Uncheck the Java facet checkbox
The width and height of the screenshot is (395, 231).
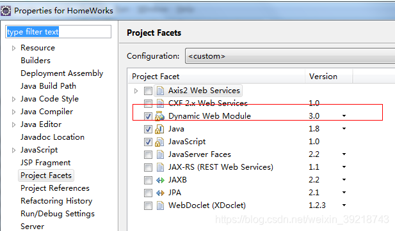coord(148,129)
